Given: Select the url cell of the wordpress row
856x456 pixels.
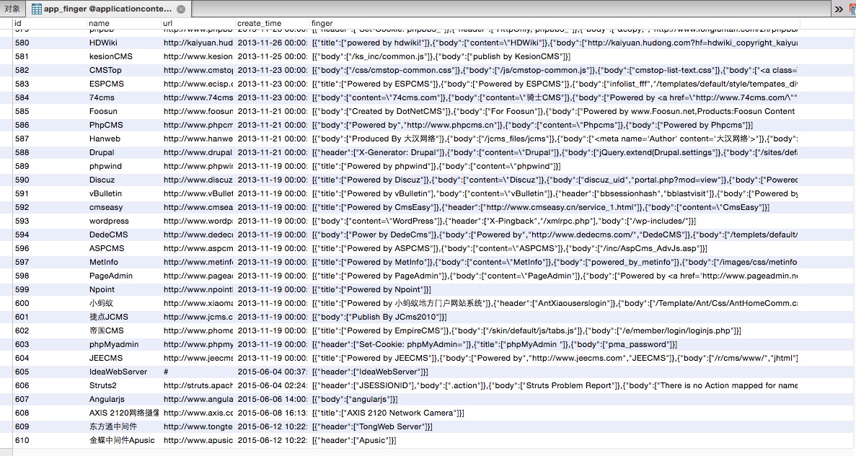Looking at the screenshot, I should click(198, 221).
